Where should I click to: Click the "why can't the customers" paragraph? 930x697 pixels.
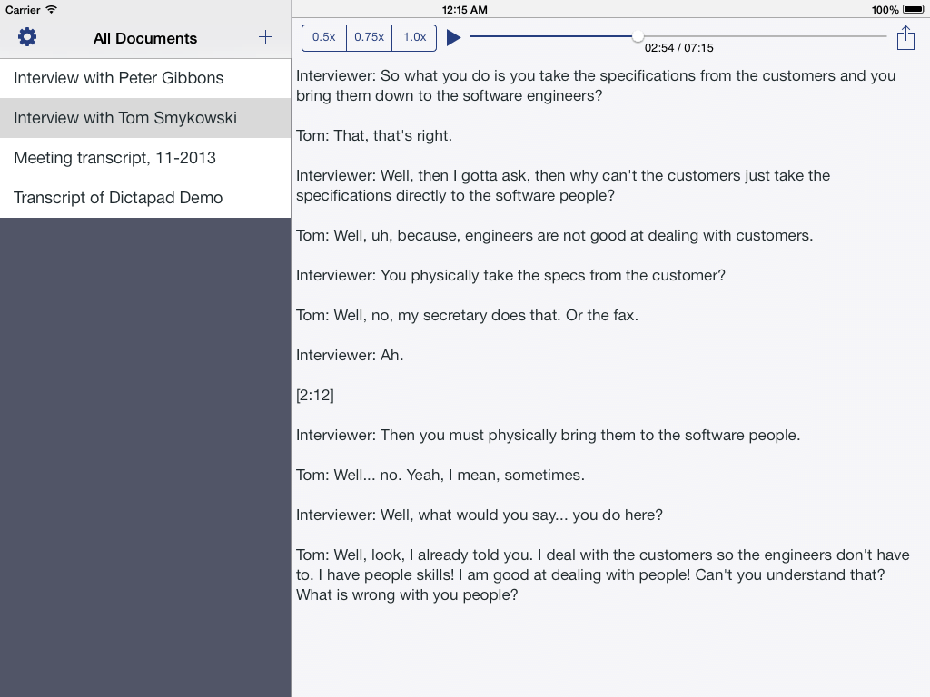[563, 185]
